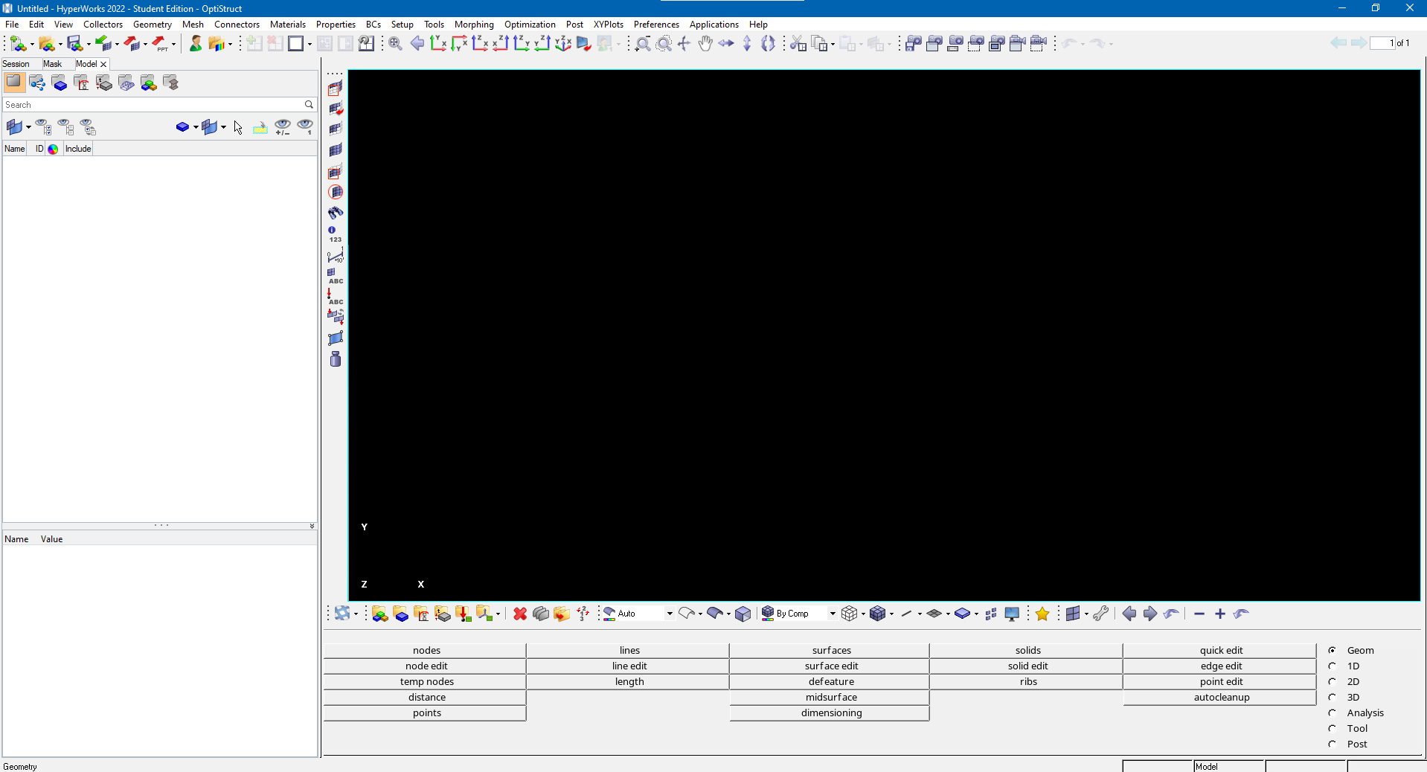
Task: Open the user profiles icon
Action: click(196, 43)
